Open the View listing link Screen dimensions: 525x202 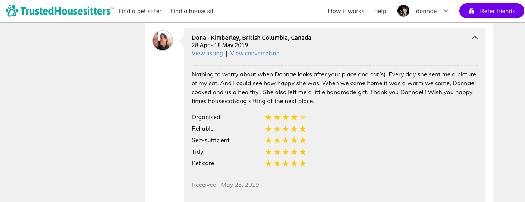tap(207, 53)
